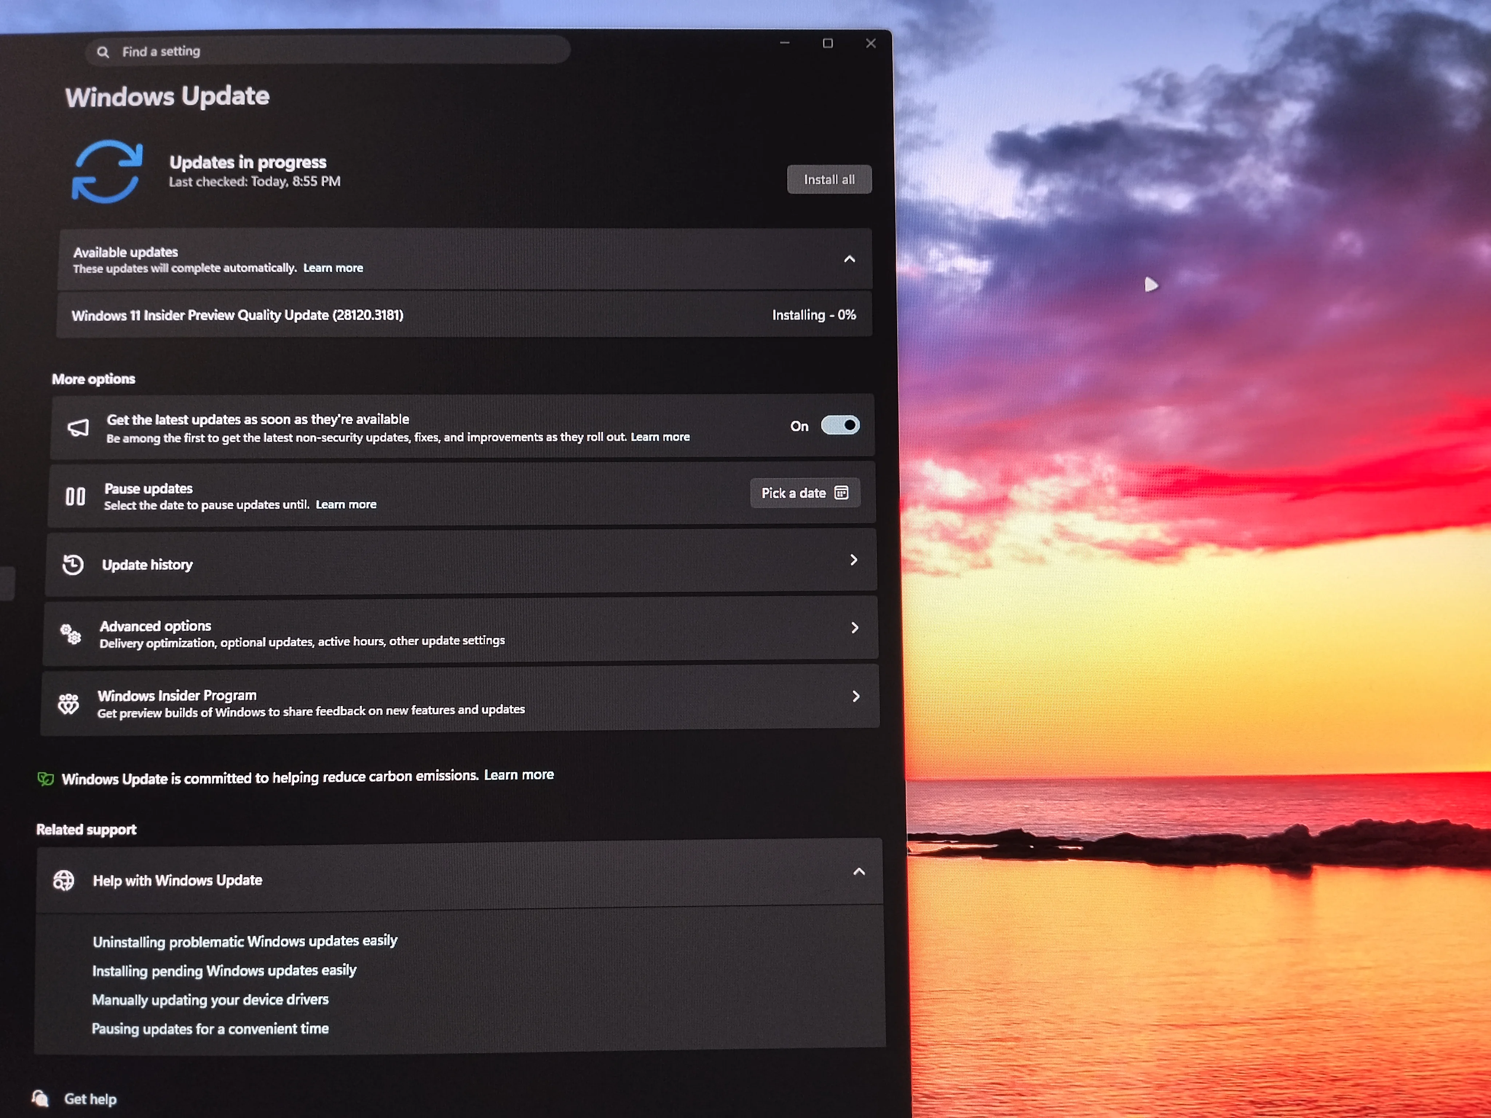
Task: Collapse the Help with Windows Update section
Action: pos(859,871)
